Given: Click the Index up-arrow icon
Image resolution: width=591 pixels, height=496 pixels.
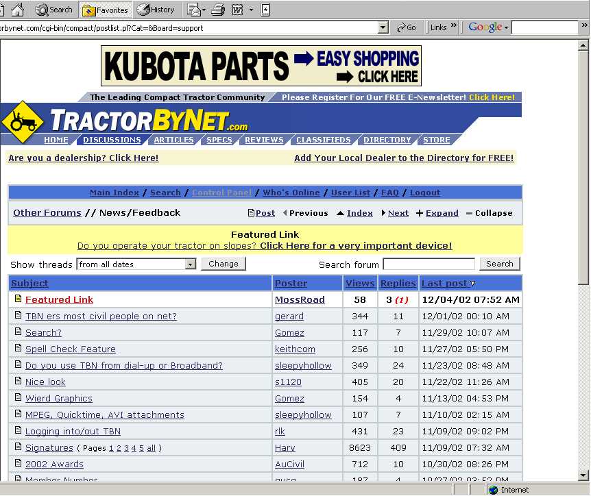Looking at the screenshot, I should click(340, 213).
